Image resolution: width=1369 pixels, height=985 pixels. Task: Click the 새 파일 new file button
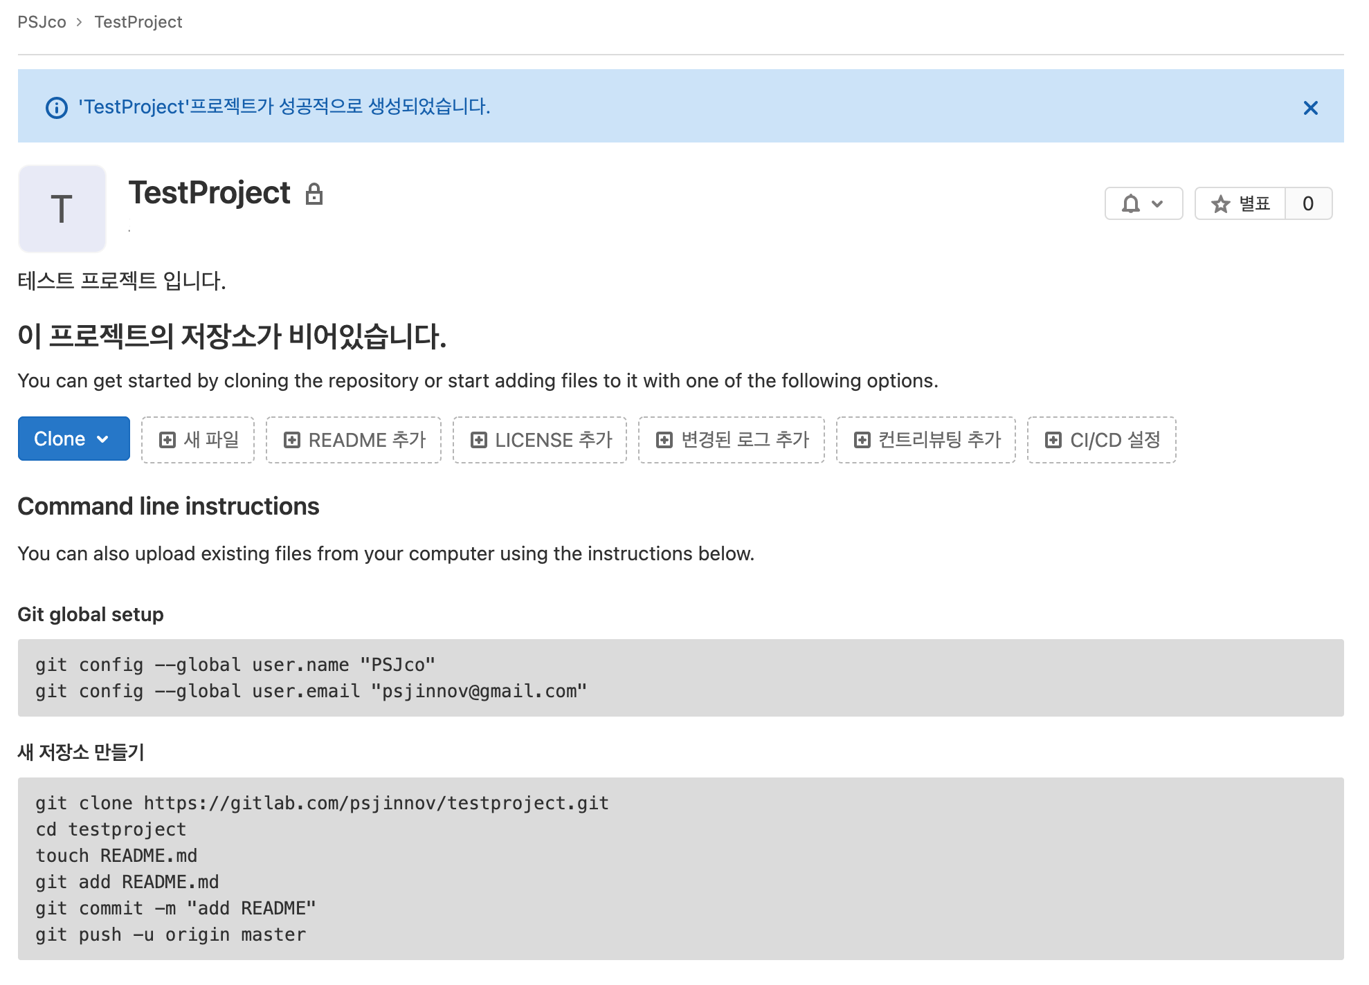(198, 440)
